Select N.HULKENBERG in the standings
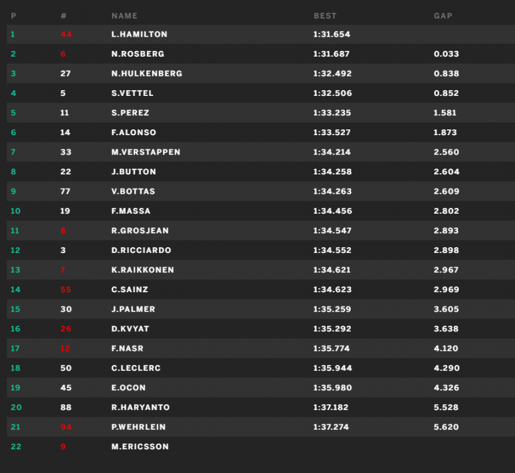This screenshot has width=515, height=473. coord(147,73)
